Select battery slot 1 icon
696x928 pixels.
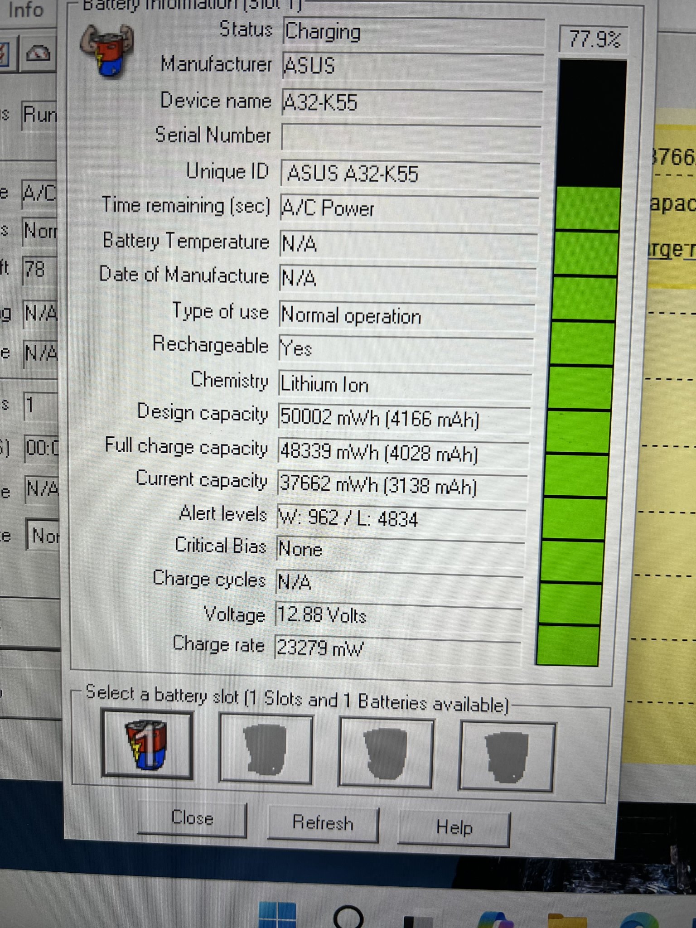click(147, 745)
